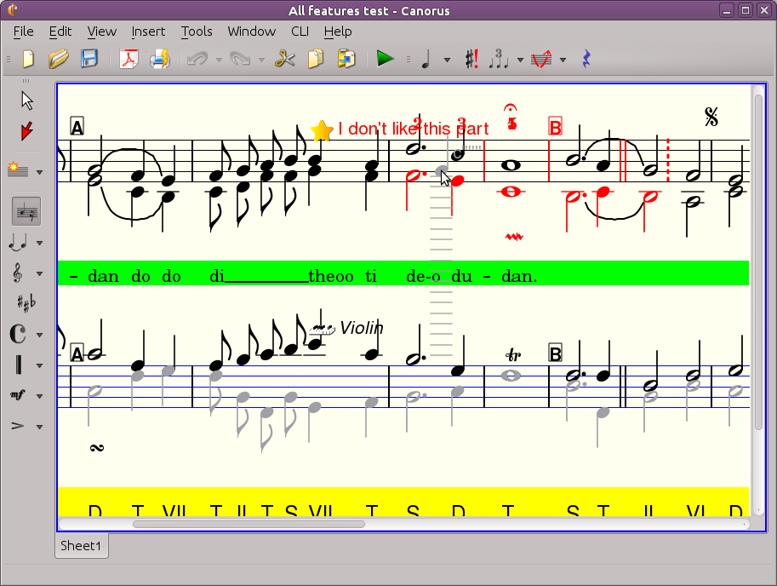Toggle the accidentals visibility icon
The image size is (777, 586).
click(x=471, y=60)
